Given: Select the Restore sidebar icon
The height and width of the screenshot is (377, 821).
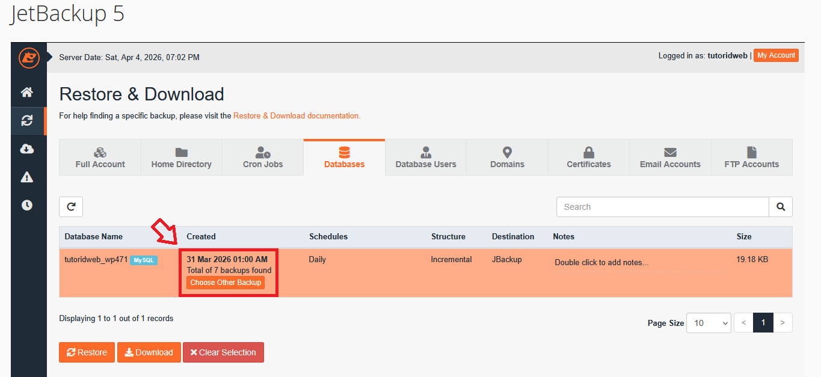Looking at the screenshot, I should pos(28,120).
